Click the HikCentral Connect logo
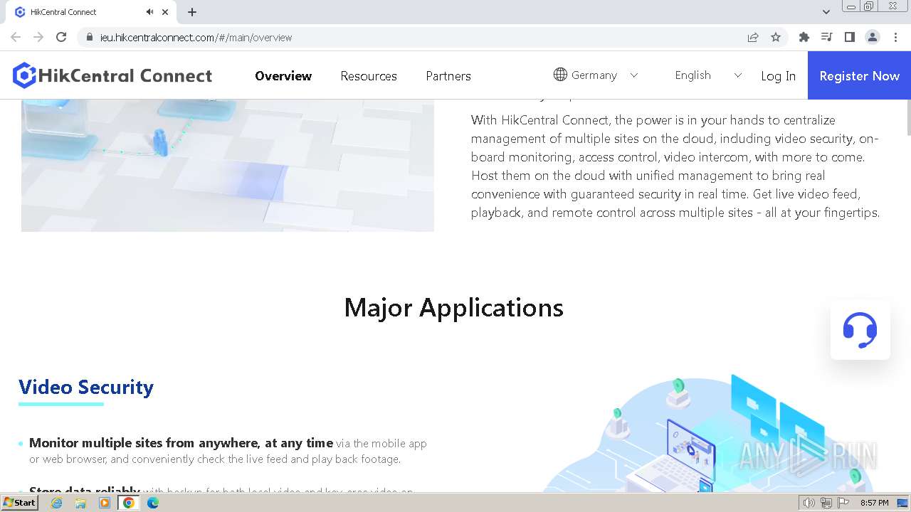This screenshot has width=911, height=512. pyautogui.click(x=112, y=75)
